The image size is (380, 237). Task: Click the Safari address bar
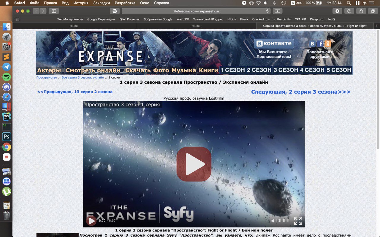[196, 11]
